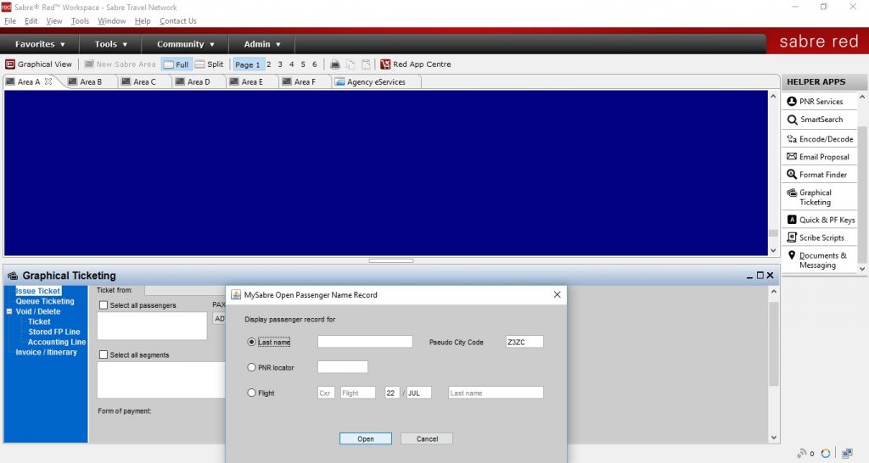Select Stored FP Line in the tree

54,332
